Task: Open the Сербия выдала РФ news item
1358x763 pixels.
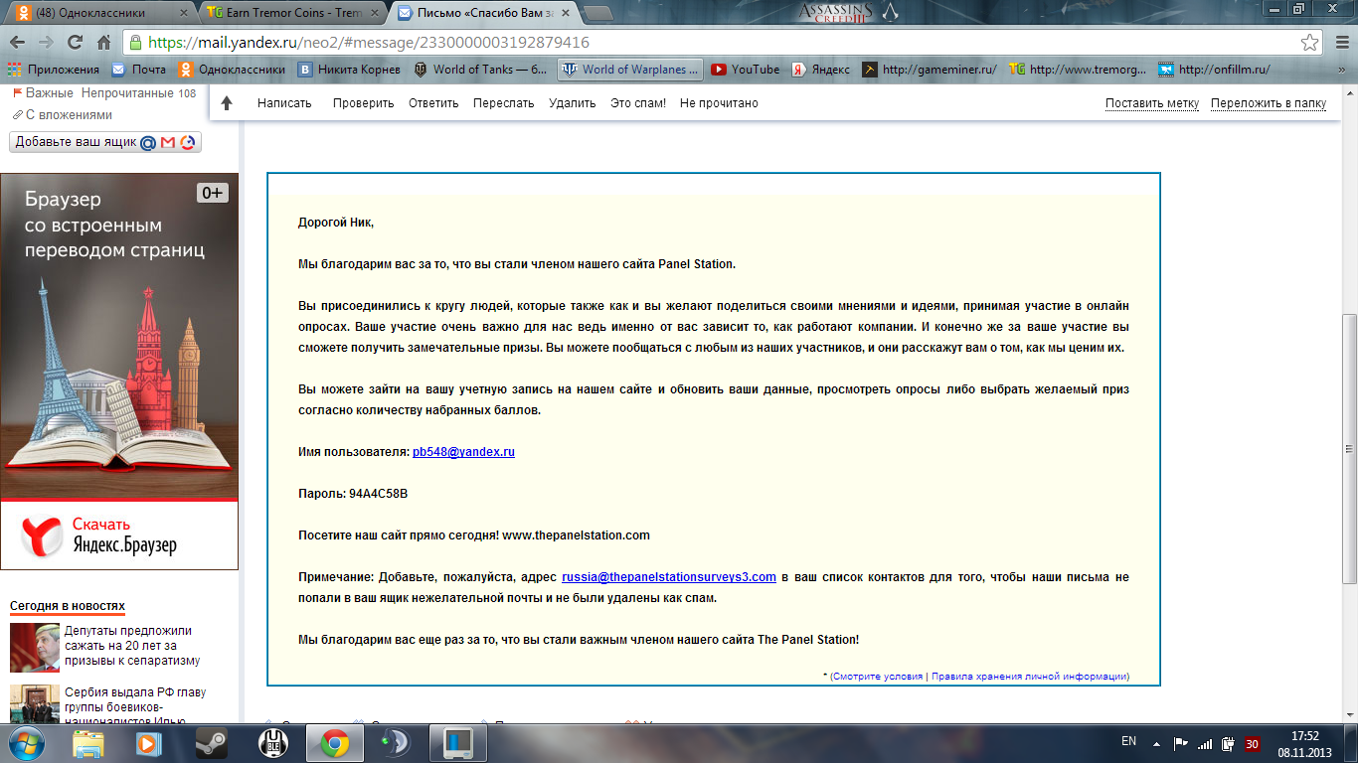Action: click(x=135, y=707)
